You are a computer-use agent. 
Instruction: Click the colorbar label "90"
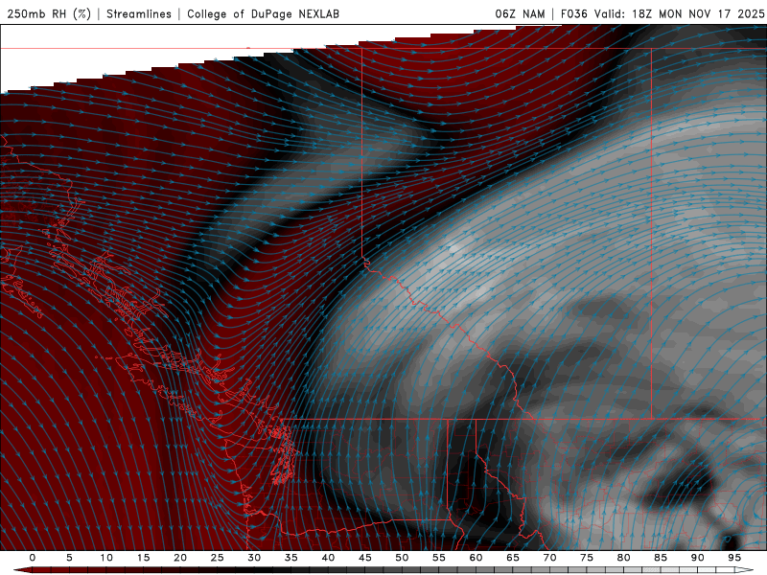pyautogui.click(x=697, y=558)
